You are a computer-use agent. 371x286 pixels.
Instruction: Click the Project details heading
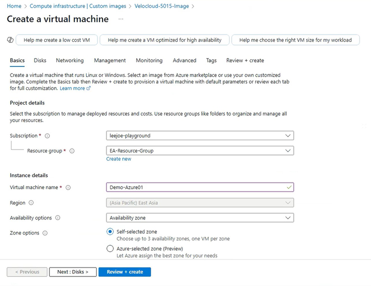[27, 103]
